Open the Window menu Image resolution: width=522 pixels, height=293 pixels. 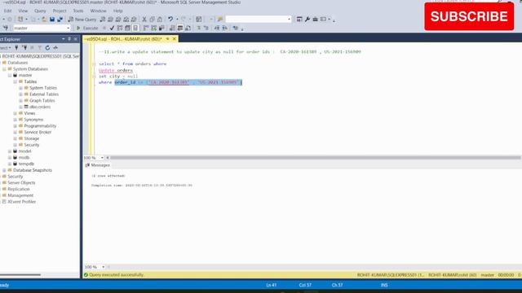(x=98, y=11)
